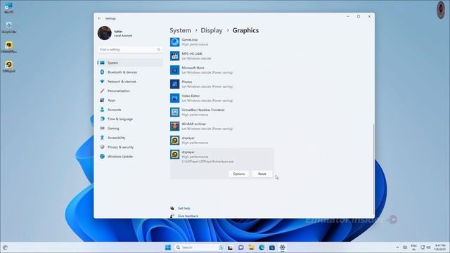Click the magnifier icon in Find a setting
Screen dimensions: 450x253
pyautogui.click(x=158, y=50)
